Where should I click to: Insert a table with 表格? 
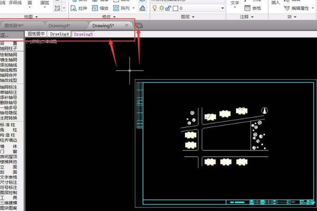(253, 8)
